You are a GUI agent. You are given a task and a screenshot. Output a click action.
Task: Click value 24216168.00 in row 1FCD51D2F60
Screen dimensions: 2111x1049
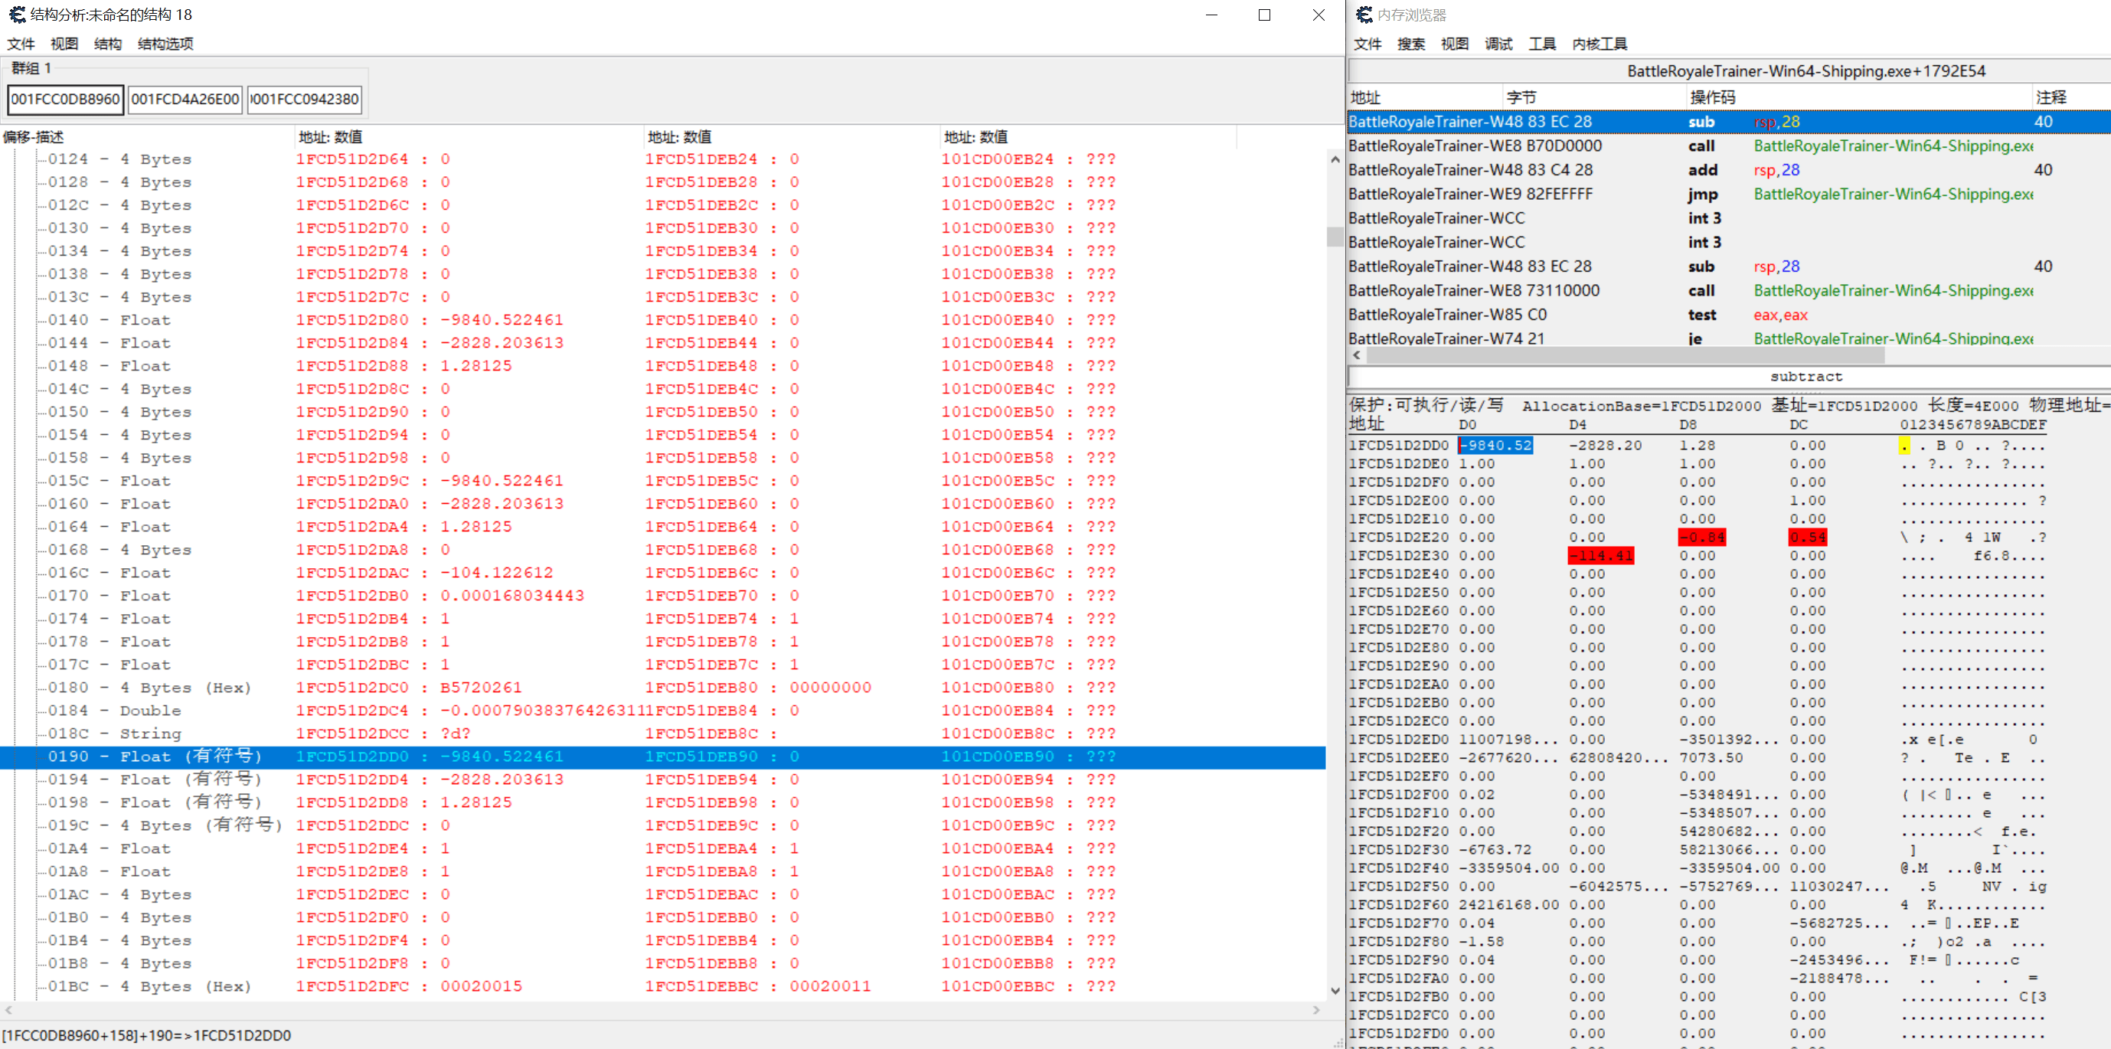pyautogui.click(x=1508, y=905)
